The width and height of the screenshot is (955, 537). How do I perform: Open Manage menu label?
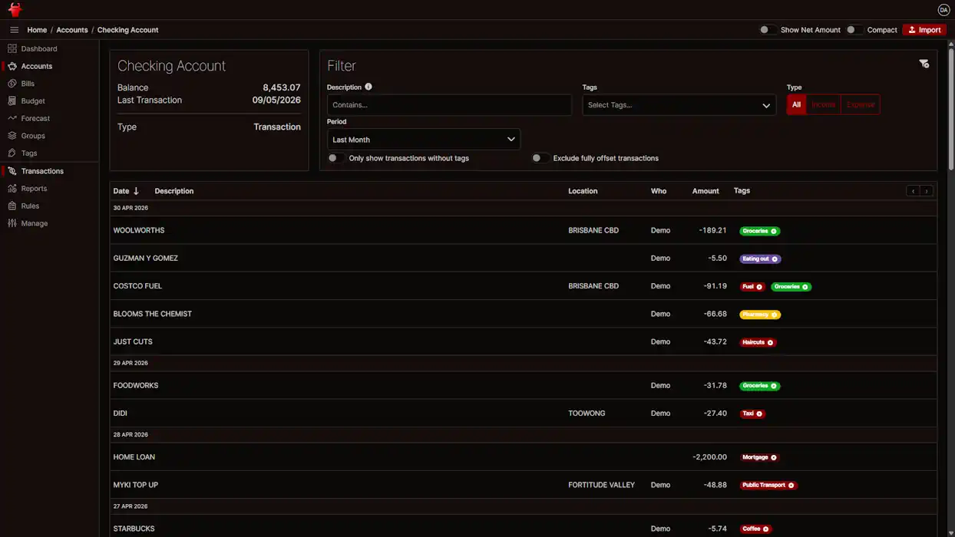coord(35,223)
